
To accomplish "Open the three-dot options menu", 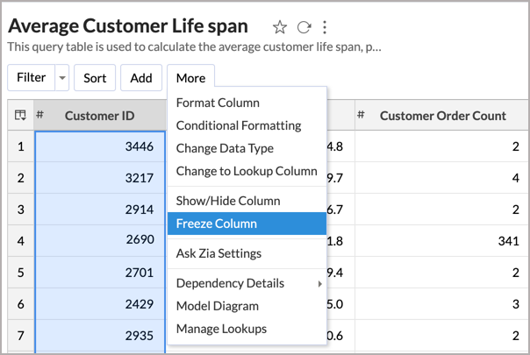I will click(325, 27).
